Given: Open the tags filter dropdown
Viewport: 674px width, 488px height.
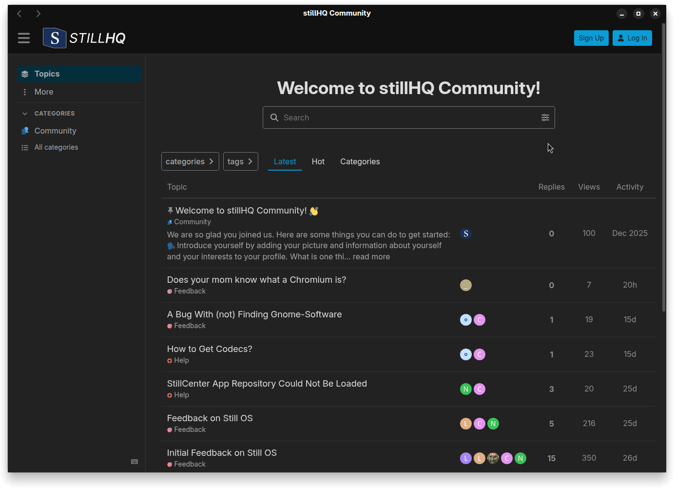Looking at the screenshot, I should (241, 161).
